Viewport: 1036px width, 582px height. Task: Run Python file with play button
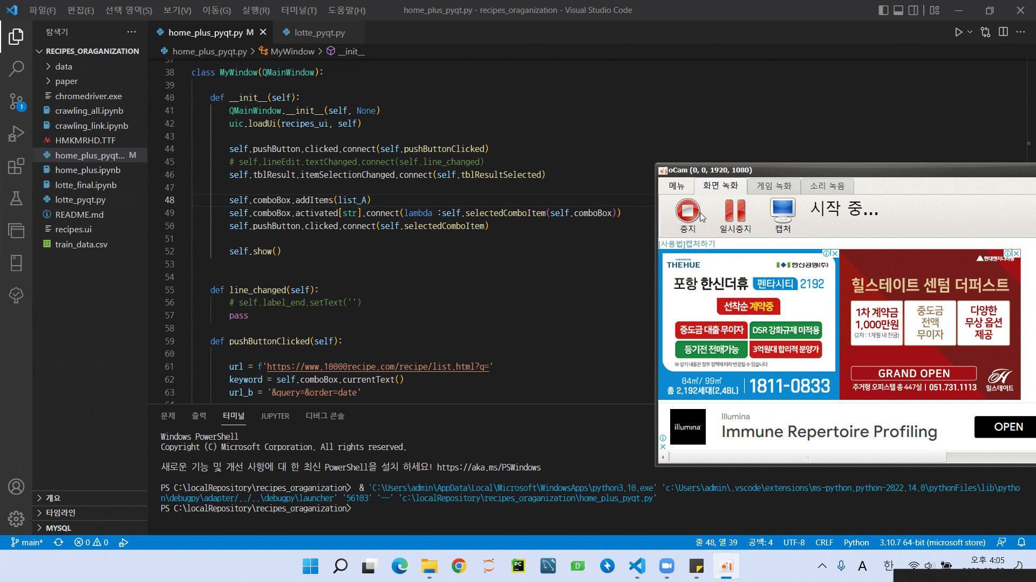[x=958, y=32]
